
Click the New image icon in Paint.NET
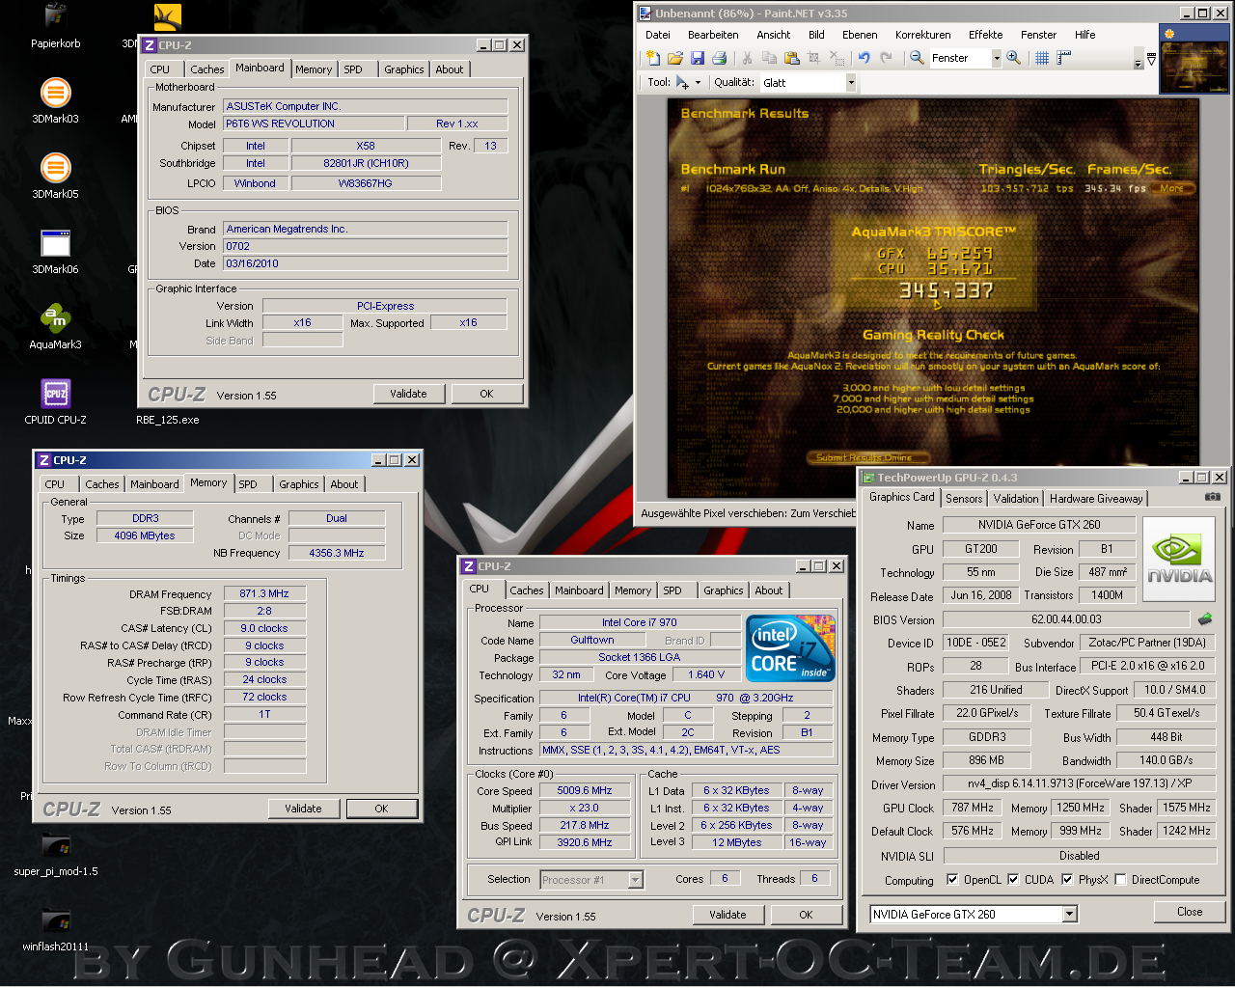point(654,58)
